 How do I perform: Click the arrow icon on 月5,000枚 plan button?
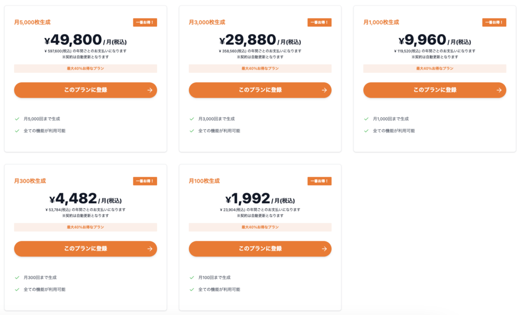pos(149,90)
